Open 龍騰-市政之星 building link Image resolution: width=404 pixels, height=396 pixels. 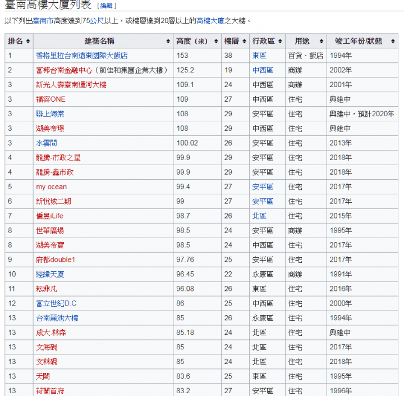(58, 158)
